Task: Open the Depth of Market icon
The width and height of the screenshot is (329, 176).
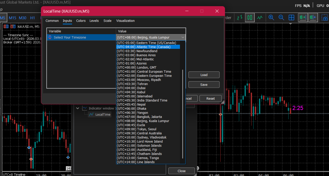Action: [x=6, y=26]
